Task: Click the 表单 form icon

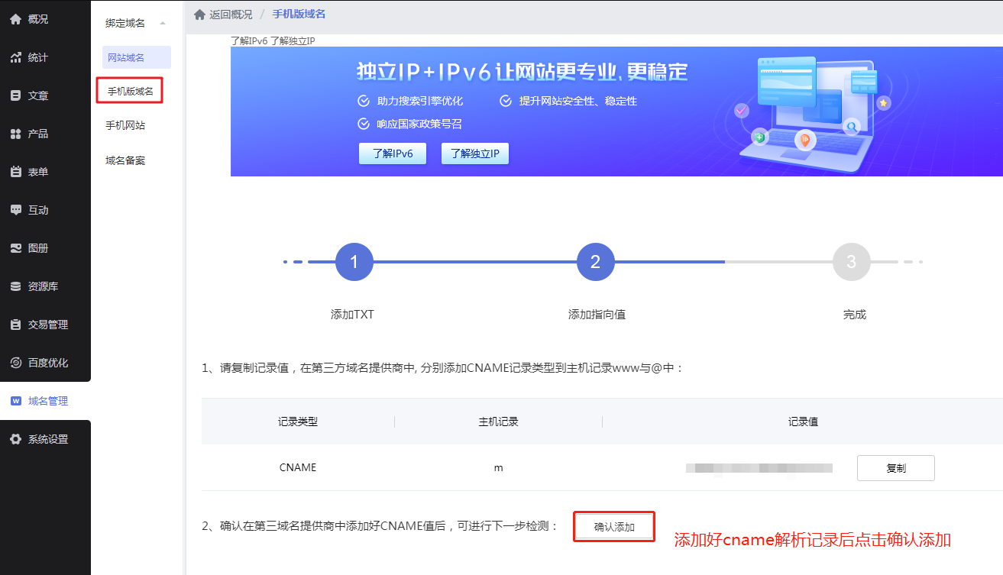Action: click(x=15, y=172)
